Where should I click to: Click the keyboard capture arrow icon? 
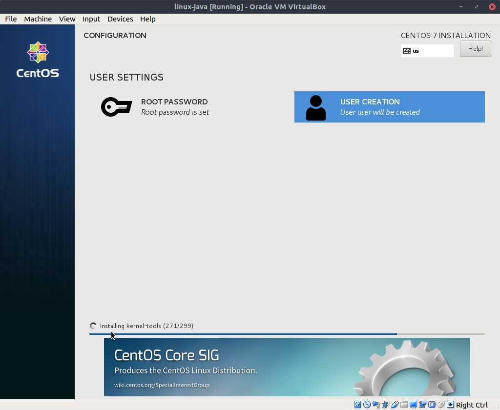click(450, 405)
